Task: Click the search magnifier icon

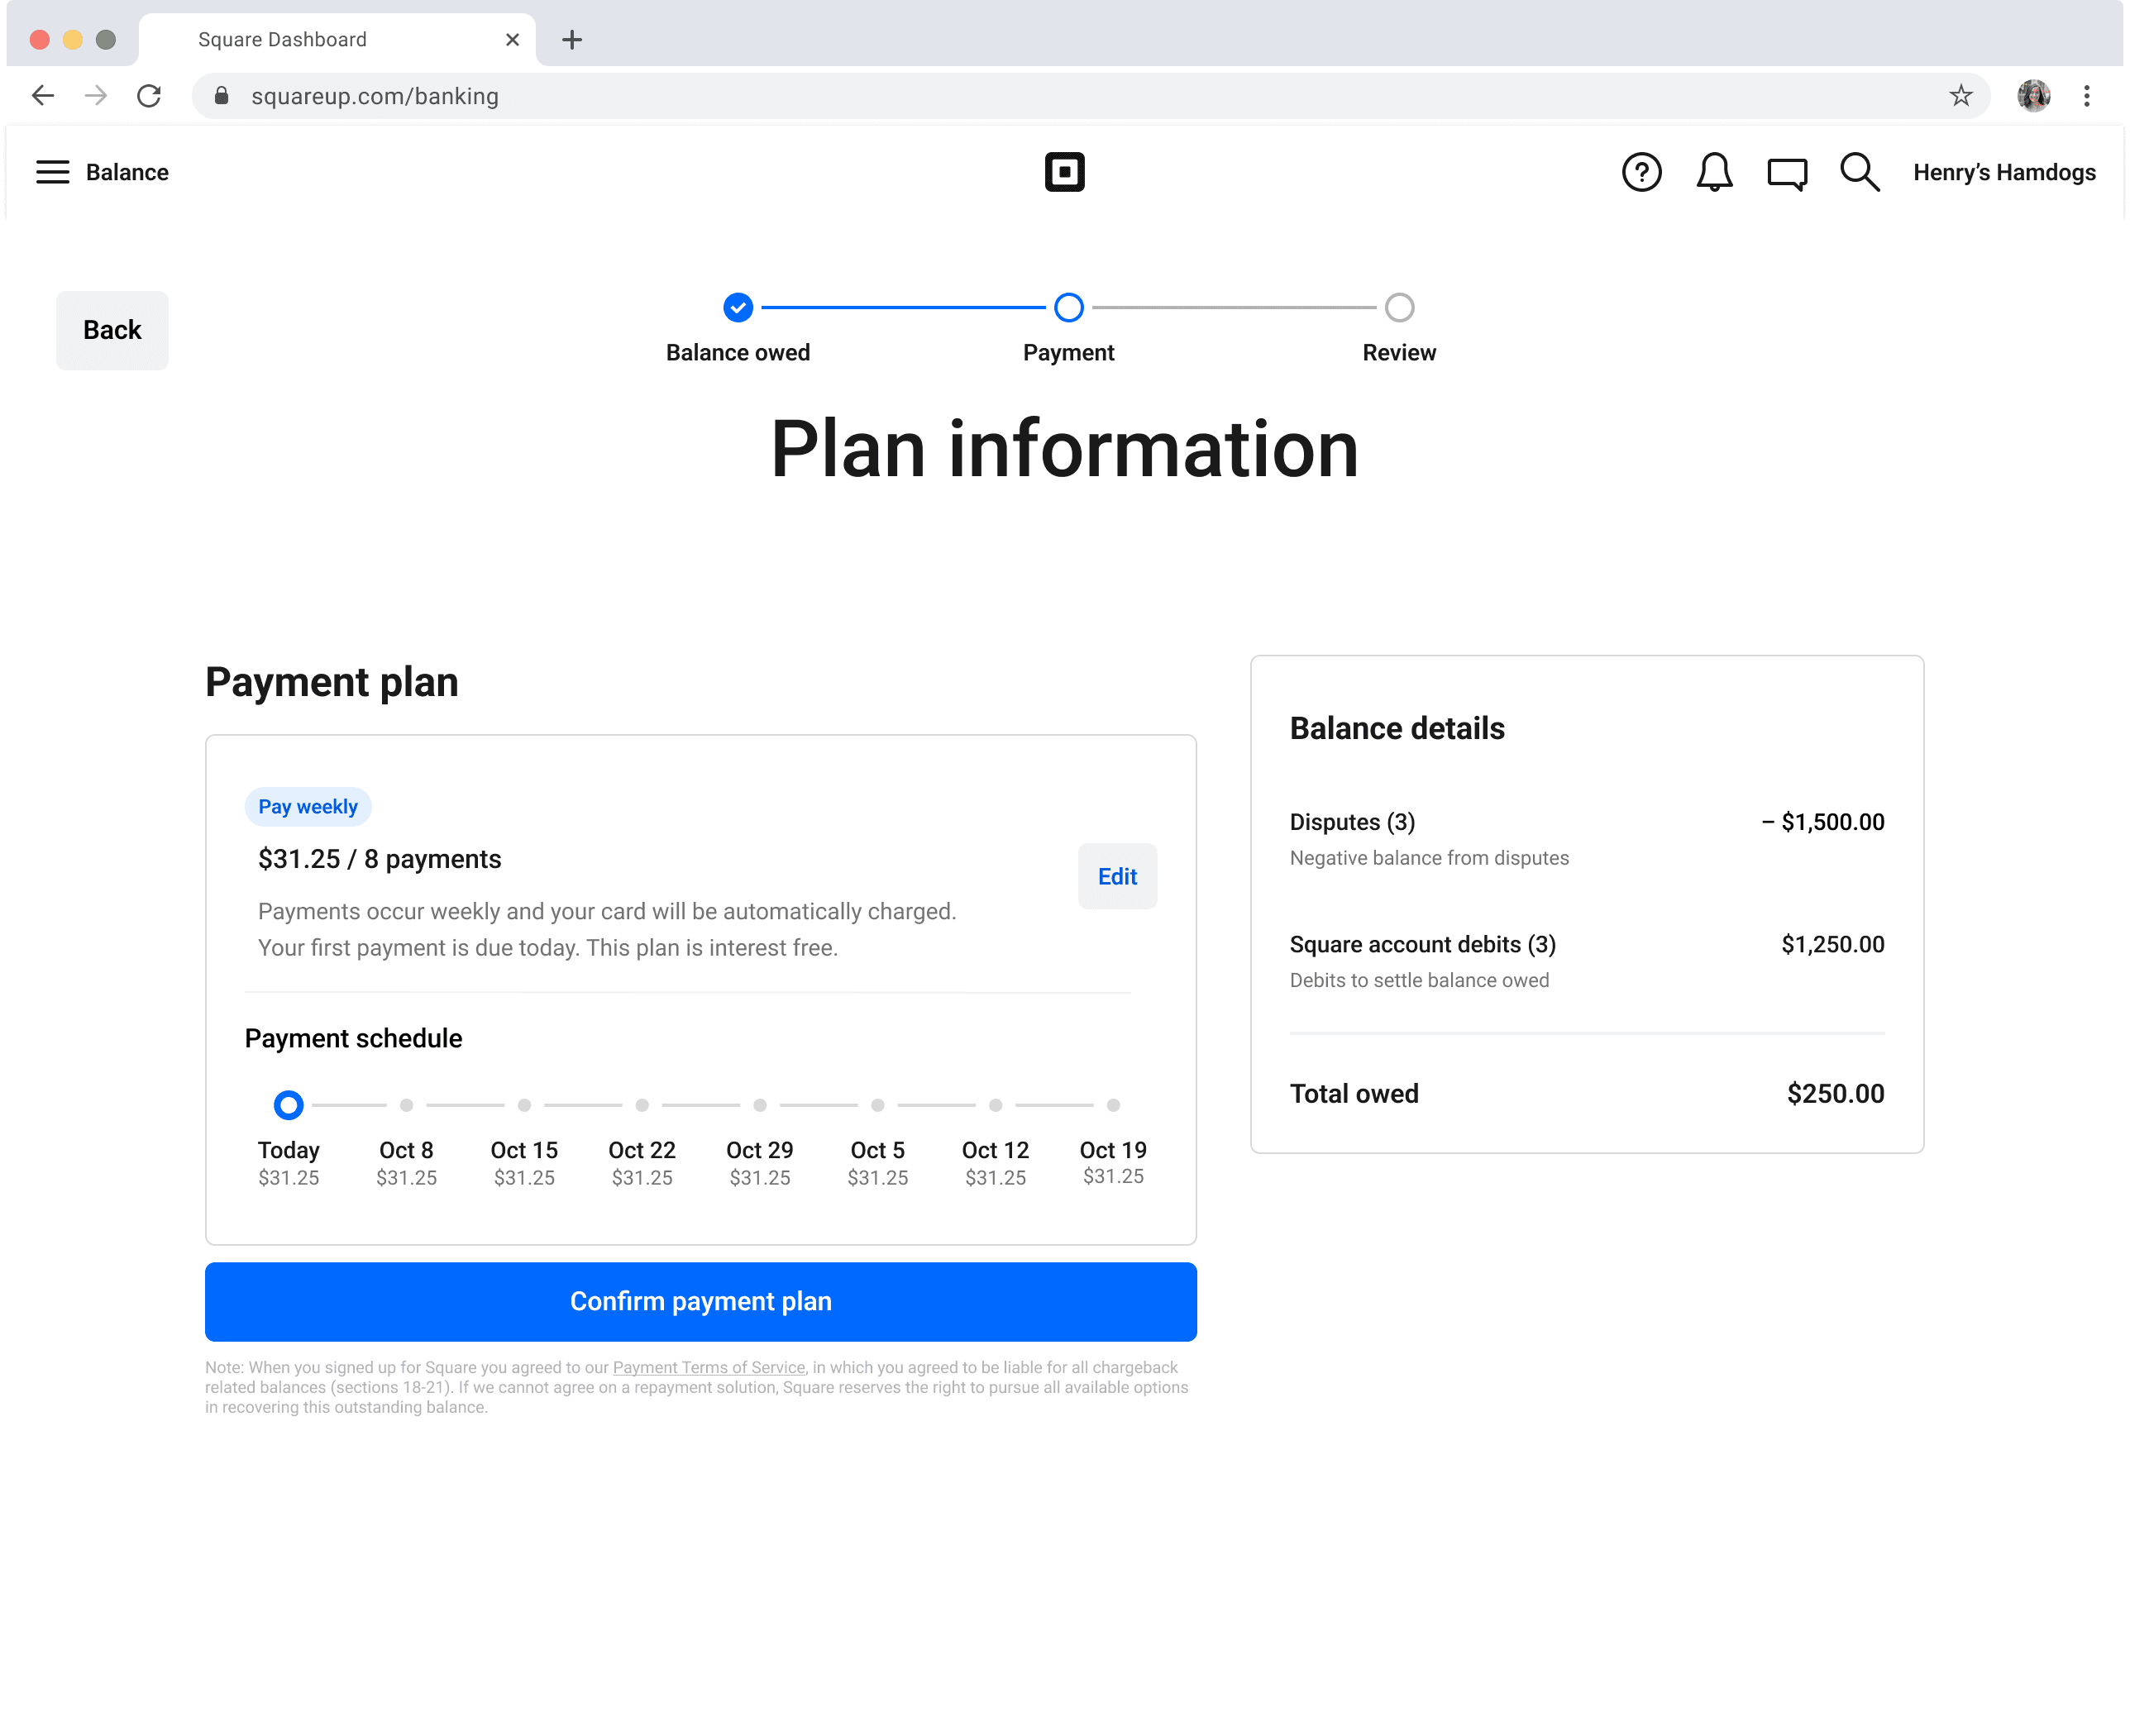Action: click(1859, 172)
